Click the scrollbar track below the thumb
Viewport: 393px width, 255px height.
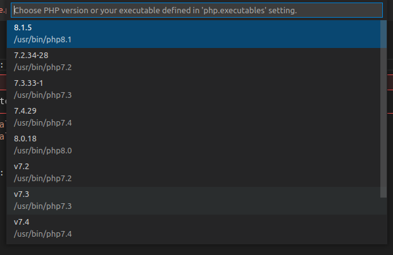coord(383,221)
